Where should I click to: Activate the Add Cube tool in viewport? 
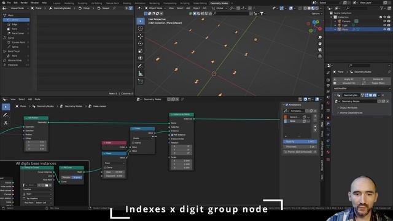pyautogui.click(x=141, y=82)
